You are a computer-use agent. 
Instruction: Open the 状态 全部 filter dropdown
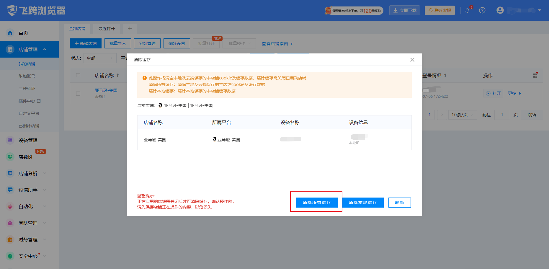[100, 58]
